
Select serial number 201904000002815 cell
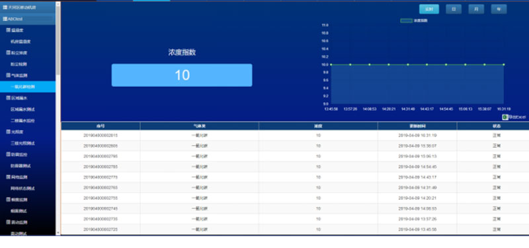[101, 135]
